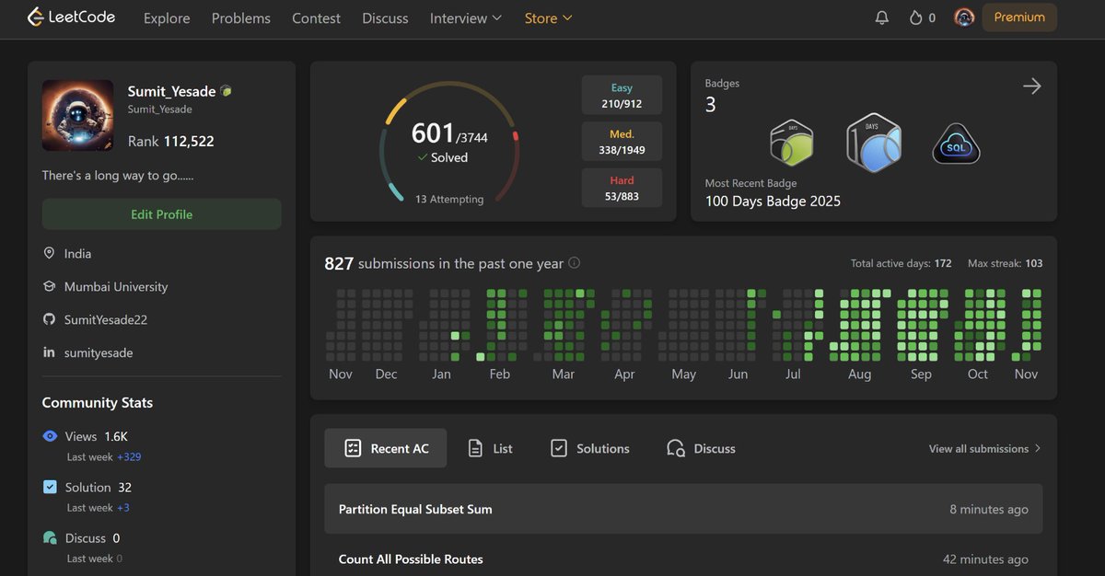Screen dimensions: 1105x576
Task: Click the 50 Days badge
Action: [791, 143]
